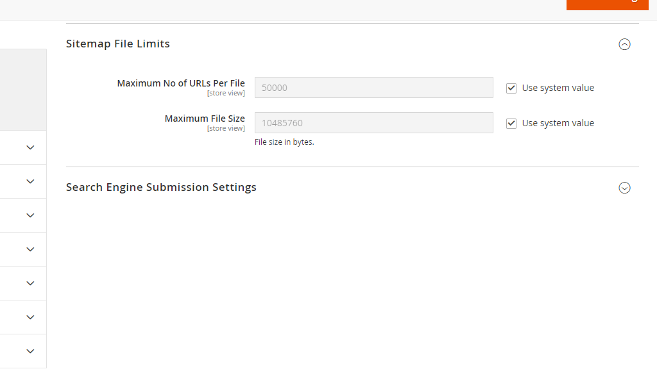The image size is (657, 369).
Task: Expand the first sidebar section chevron
Action: coord(30,147)
